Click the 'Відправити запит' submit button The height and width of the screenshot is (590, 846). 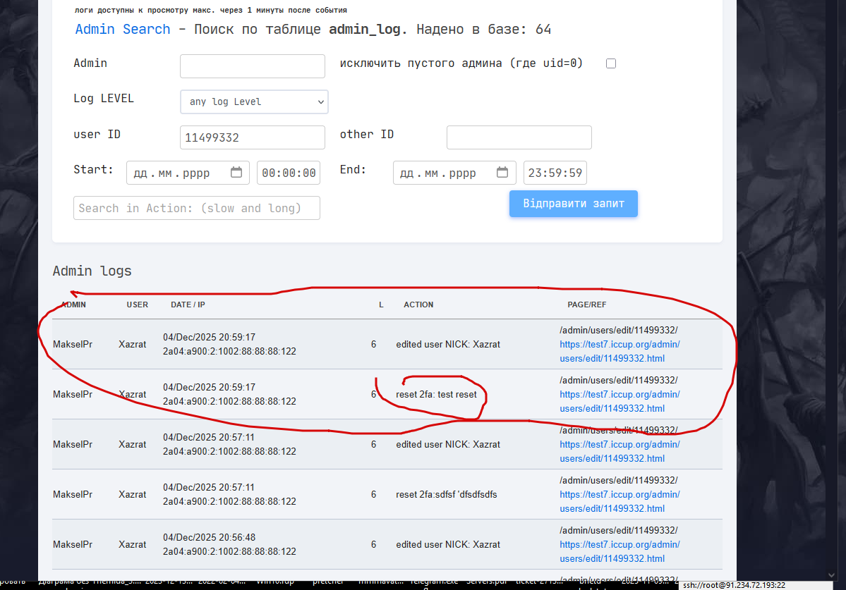tap(573, 204)
